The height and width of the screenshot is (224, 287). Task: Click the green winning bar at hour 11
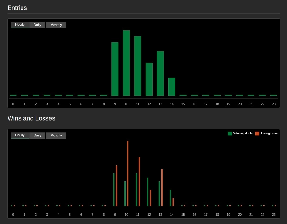pyautogui.click(x=137, y=190)
